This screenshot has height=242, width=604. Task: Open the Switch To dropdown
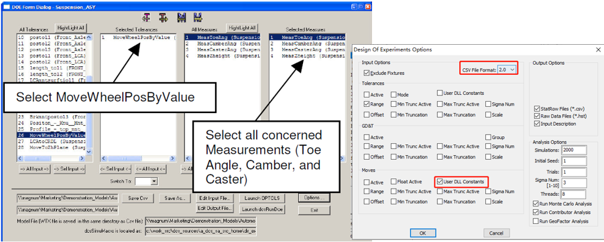point(154,181)
